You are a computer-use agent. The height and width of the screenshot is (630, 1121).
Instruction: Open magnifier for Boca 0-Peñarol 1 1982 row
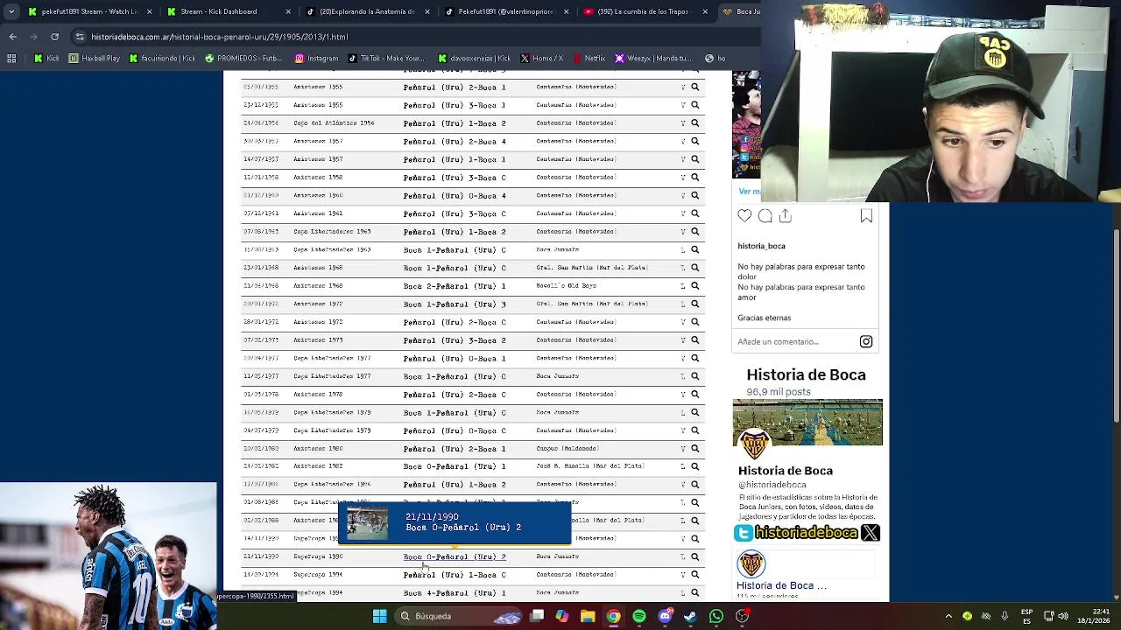pos(695,466)
